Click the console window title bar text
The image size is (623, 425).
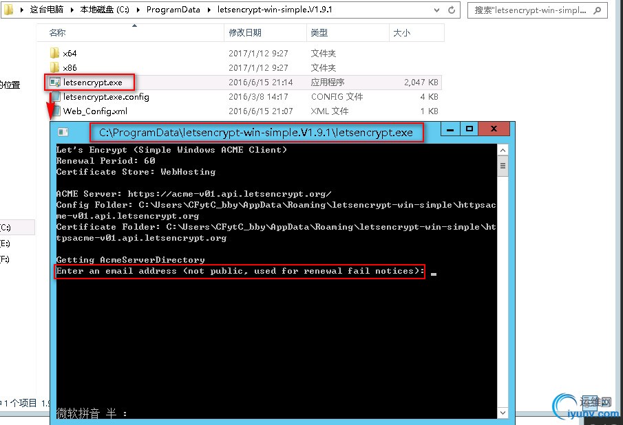pyautogui.click(x=256, y=133)
